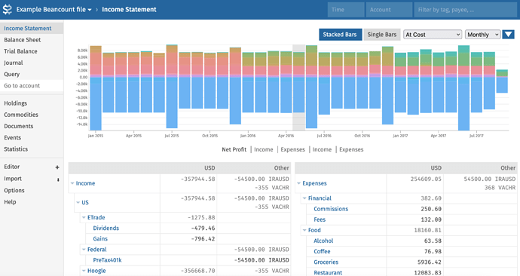Click the Time filter field
The height and width of the screenshot is (276, 520).
coord(346,10)
